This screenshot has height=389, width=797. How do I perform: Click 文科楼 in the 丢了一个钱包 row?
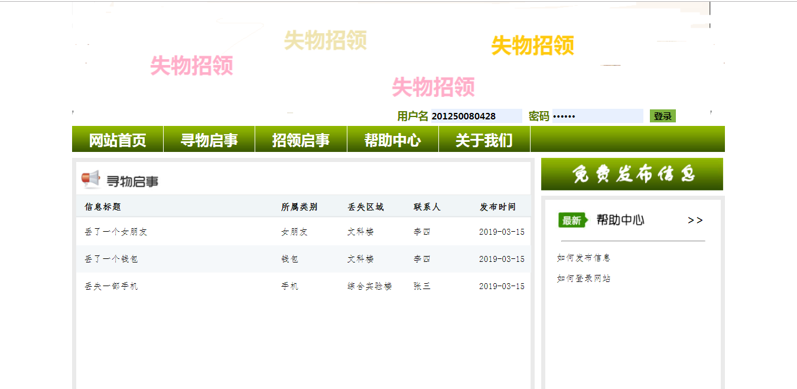point(360,259)
